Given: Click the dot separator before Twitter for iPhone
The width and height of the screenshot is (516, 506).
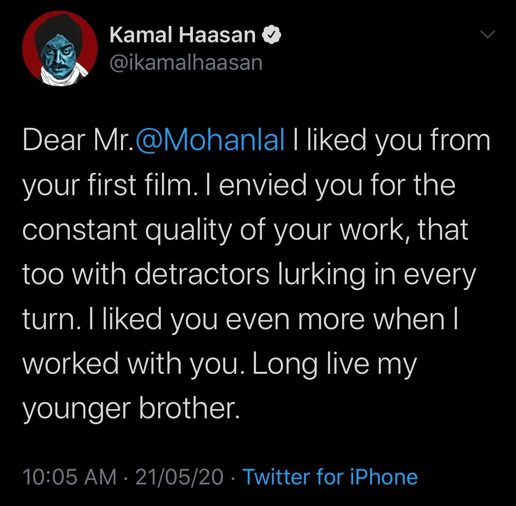Looking at the screenshot, I should point(233,478).
